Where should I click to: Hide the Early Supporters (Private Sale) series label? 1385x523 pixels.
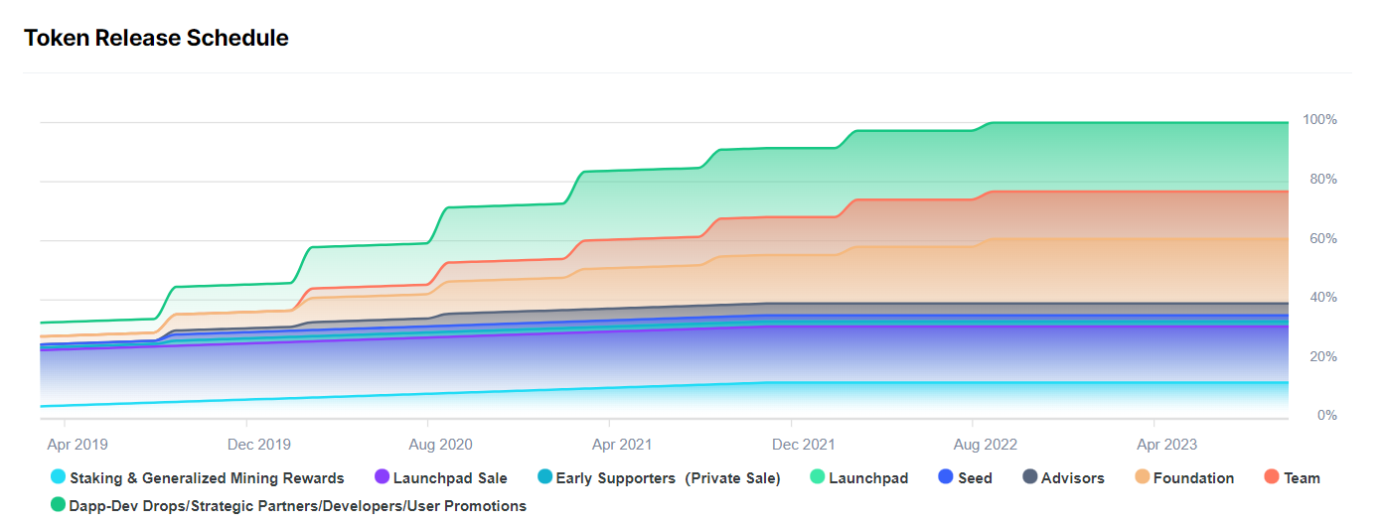tap(668, 478)
